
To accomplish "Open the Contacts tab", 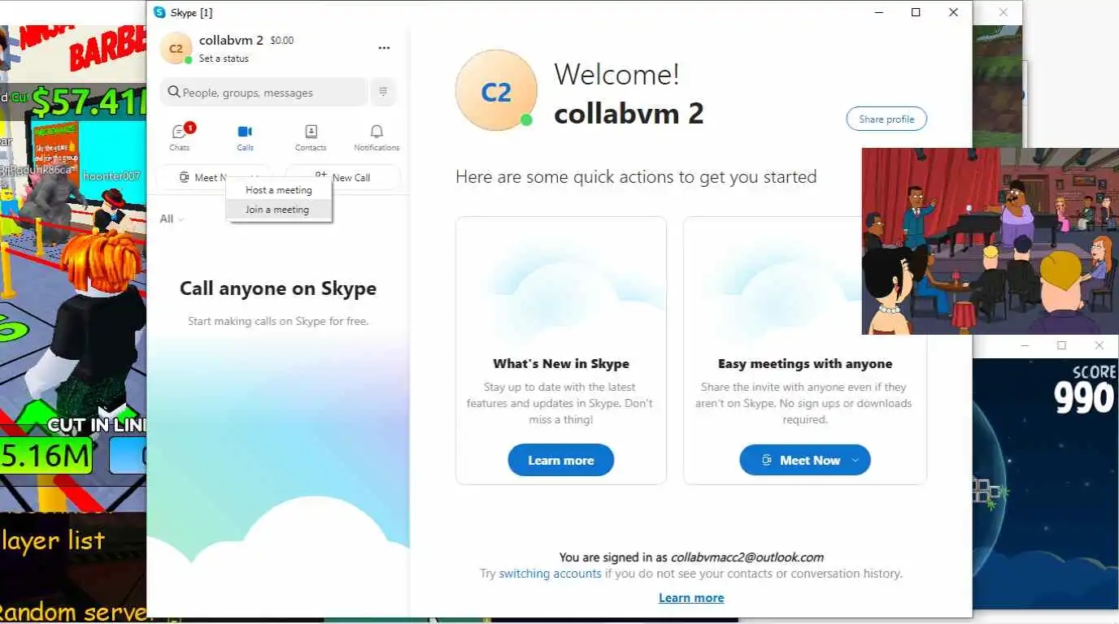I will (311, 137).
